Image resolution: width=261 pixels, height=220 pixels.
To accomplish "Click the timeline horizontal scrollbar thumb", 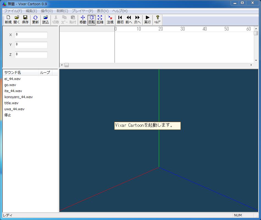I will (x=66, y=65).
